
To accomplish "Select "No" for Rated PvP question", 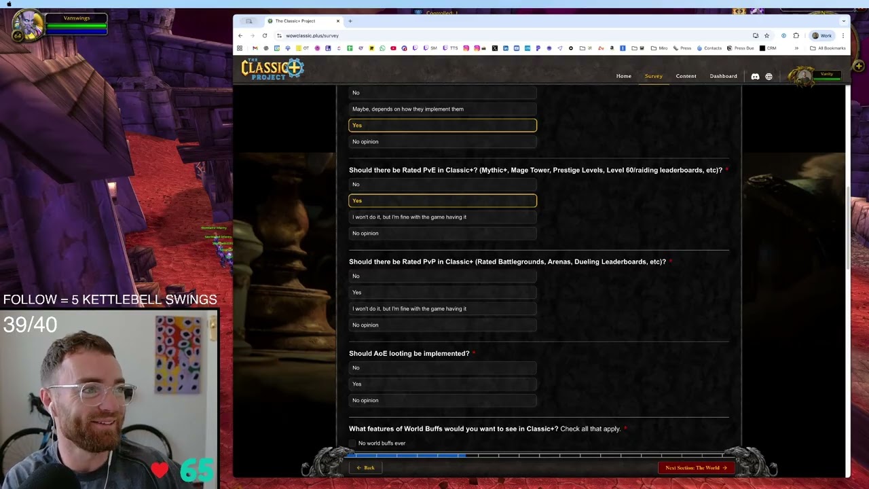I will pos(443,276).
